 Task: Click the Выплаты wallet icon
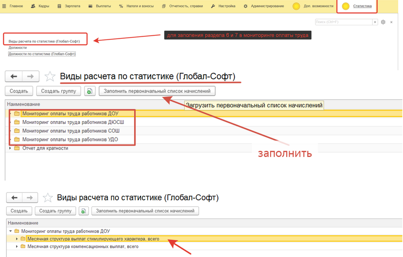[90, 6]
